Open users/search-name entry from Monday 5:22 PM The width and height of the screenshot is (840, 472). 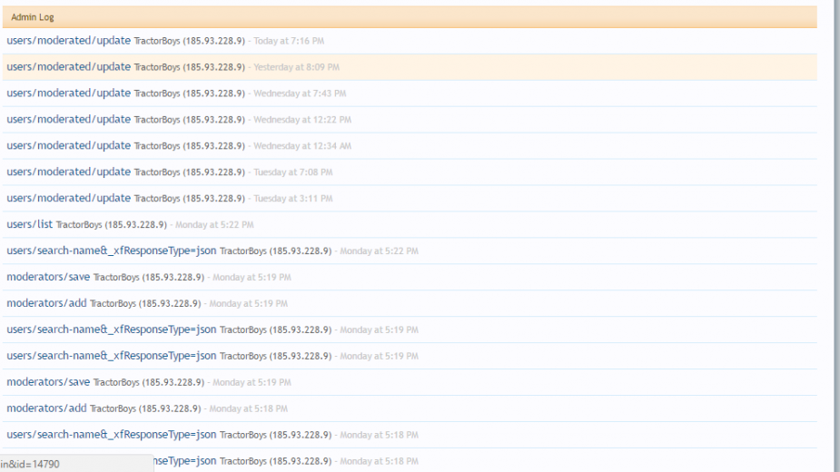click(x=111, y=251)
